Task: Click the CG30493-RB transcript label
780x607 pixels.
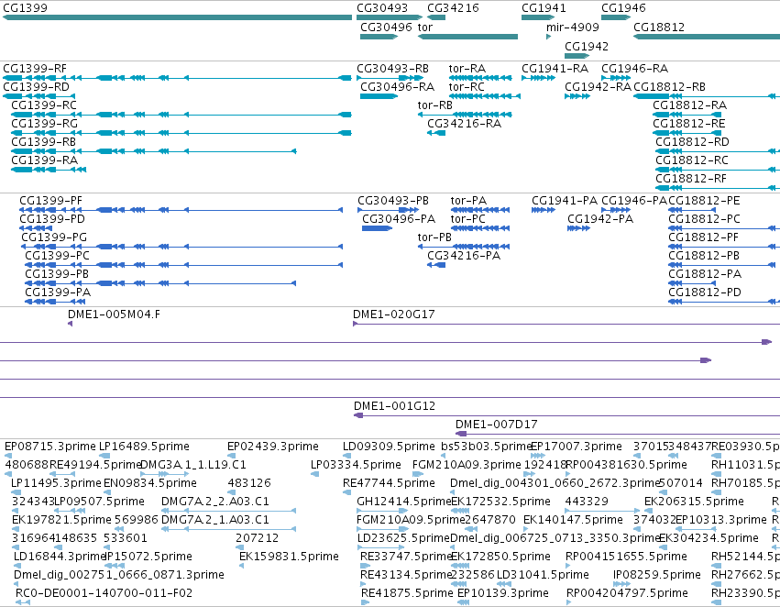Action: tap(392, 68)
